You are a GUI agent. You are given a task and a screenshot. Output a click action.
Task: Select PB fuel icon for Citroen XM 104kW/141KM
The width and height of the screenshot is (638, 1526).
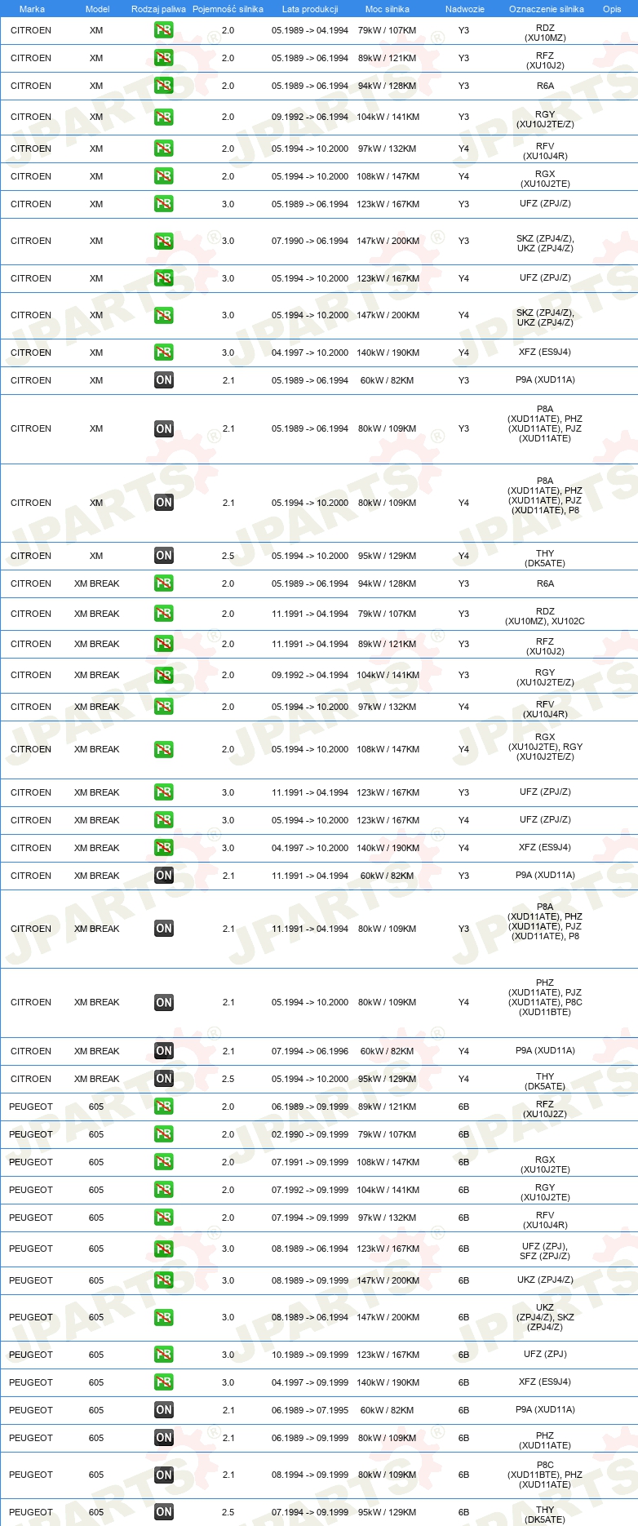click(164, 117)
